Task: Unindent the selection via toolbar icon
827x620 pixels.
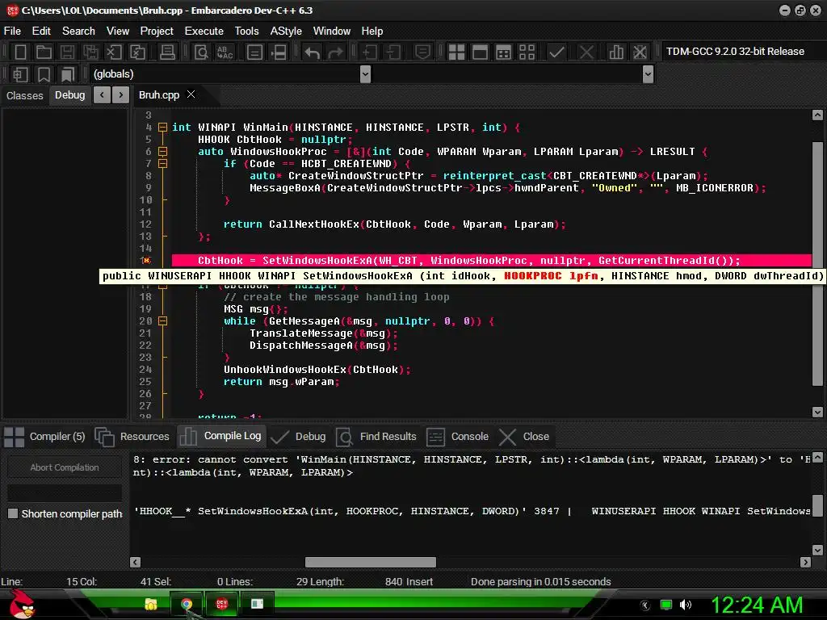Action: pos(393,52)
